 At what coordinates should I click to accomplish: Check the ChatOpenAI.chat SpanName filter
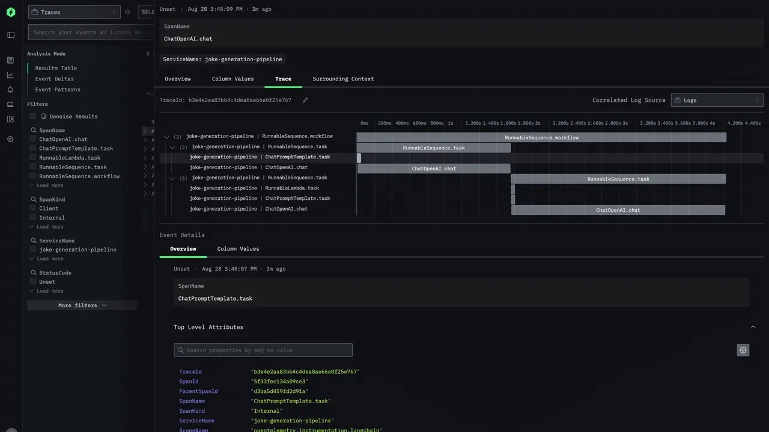pyautogui.click(x=33, y=139)
